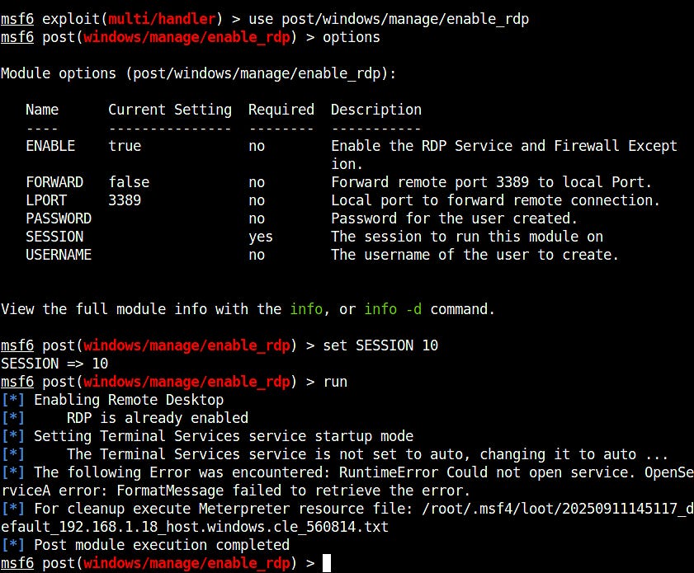The image size is (694, 573).
Task: Click 'The Terminal Services service is not set to auto' line
Action: (367, 454)
